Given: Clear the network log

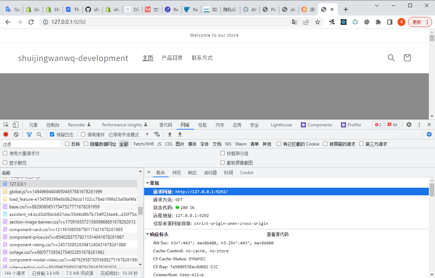Looking at the screenshot, I should click(x=16, y=134).
